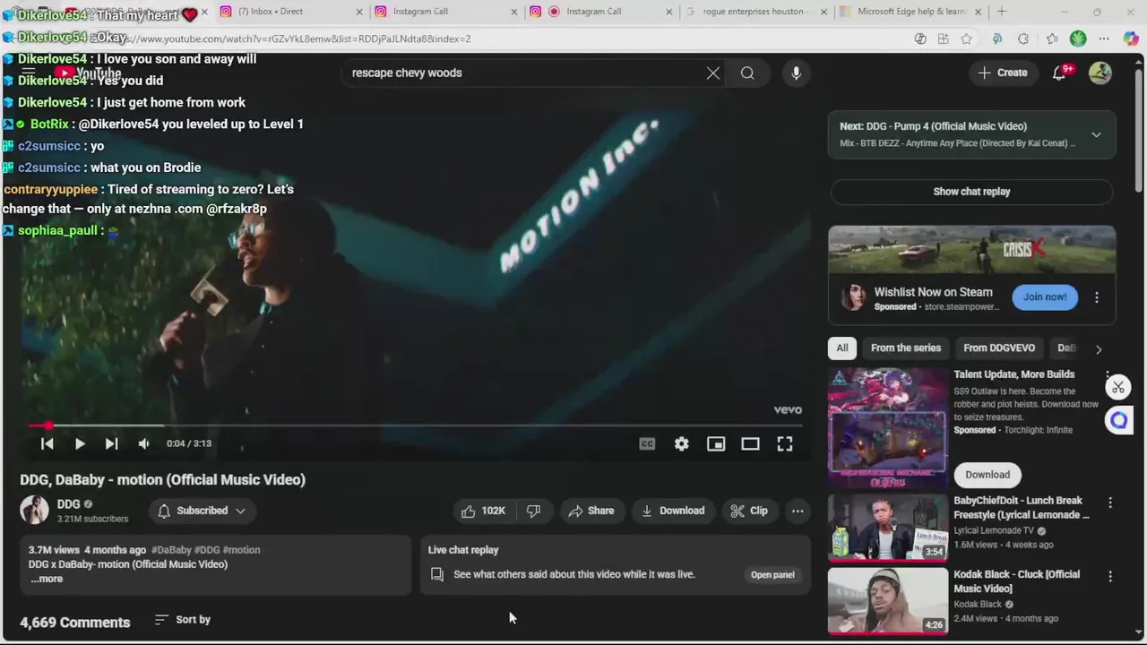Open more actions ellipsis beside Clip
This screenshot has width=1147, height=645.
798,511
